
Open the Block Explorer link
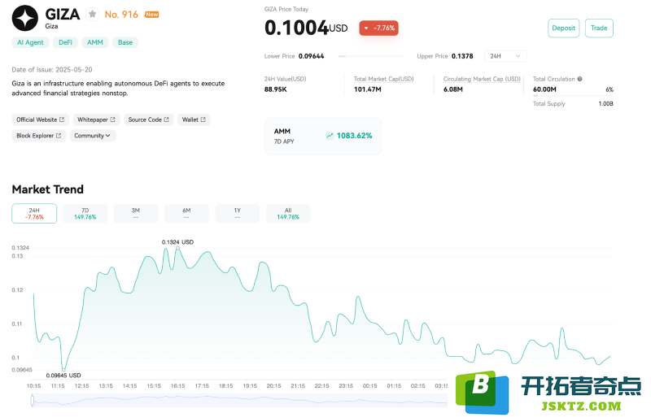point(38,136)
